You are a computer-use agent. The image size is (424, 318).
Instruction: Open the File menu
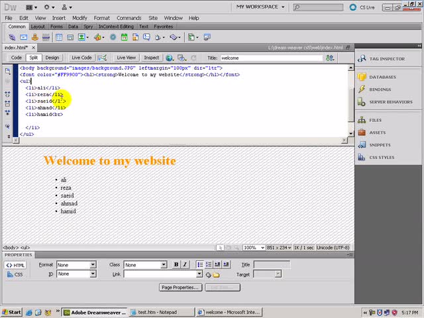pos(9,18)
